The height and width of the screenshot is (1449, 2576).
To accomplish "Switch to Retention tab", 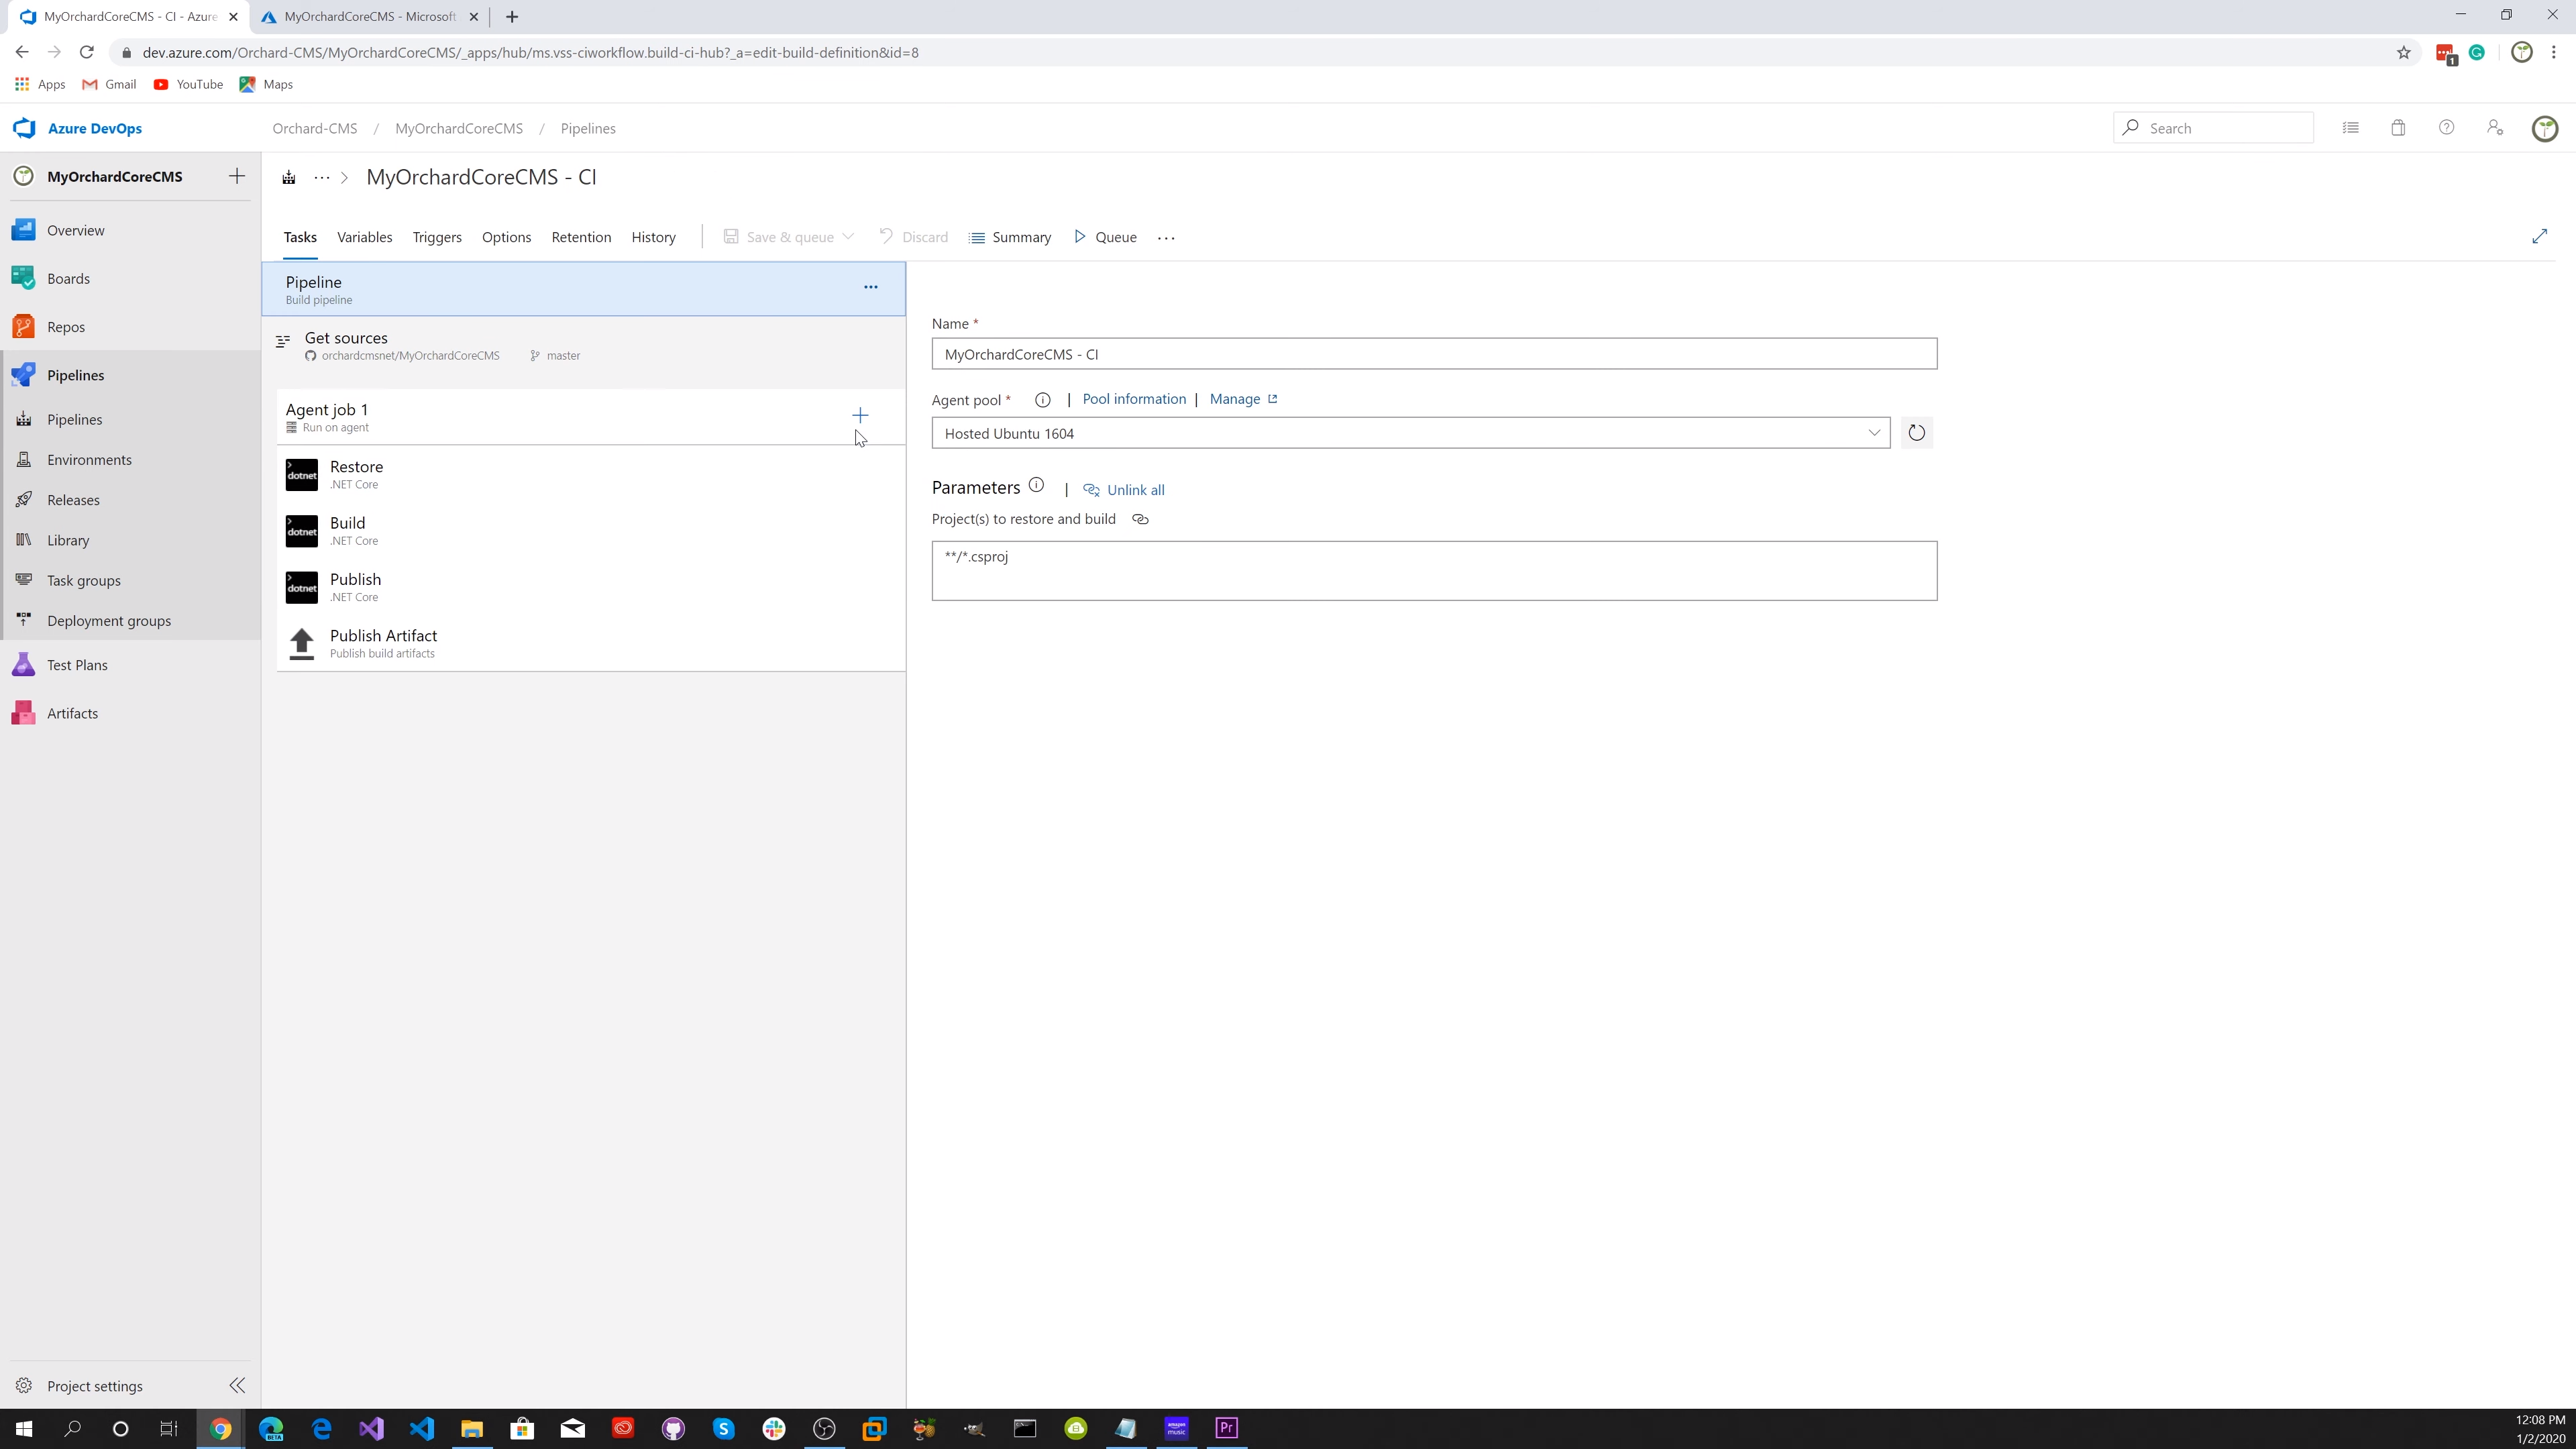I will [x=581, y=237].
